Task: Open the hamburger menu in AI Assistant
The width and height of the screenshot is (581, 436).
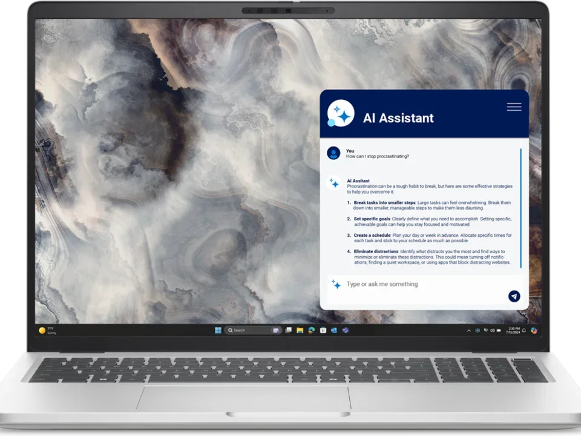Action: click(x=514, y=107)
